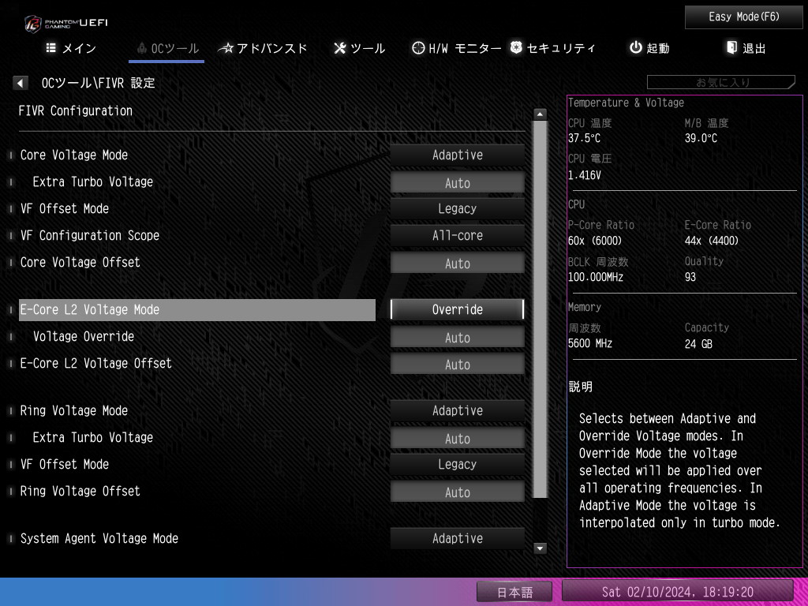Open the E-Core L2 Voltage Mode Override dropdown

coord(457,310)
